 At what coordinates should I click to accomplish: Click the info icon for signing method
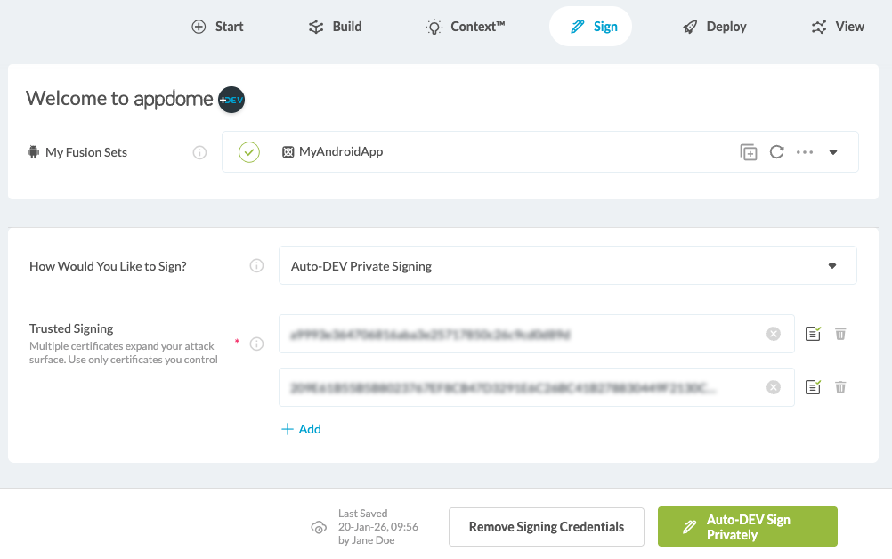tap(256, 265)
